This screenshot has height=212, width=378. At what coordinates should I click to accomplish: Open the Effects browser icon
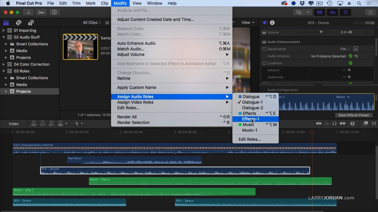coord(366,124)
